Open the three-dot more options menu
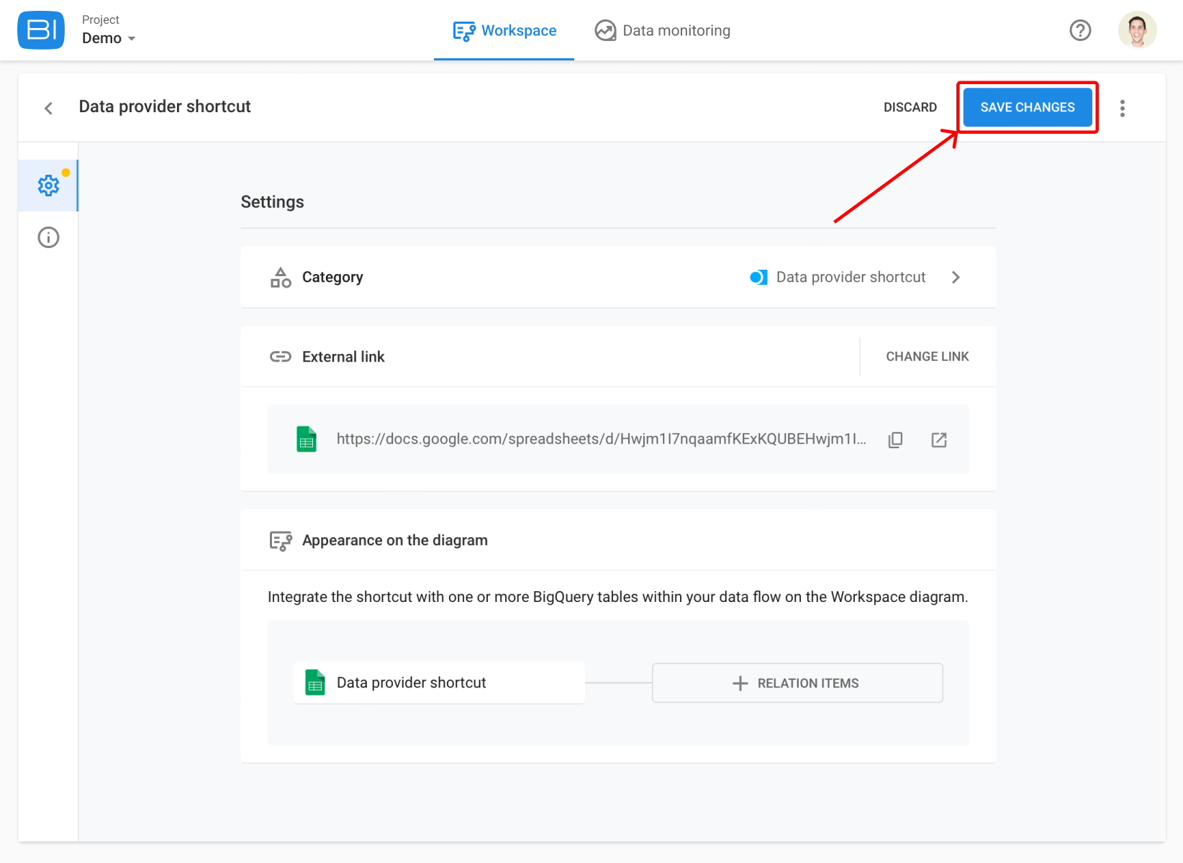The width and height of the screenshot is (1183, 863). click(1122, 108)
